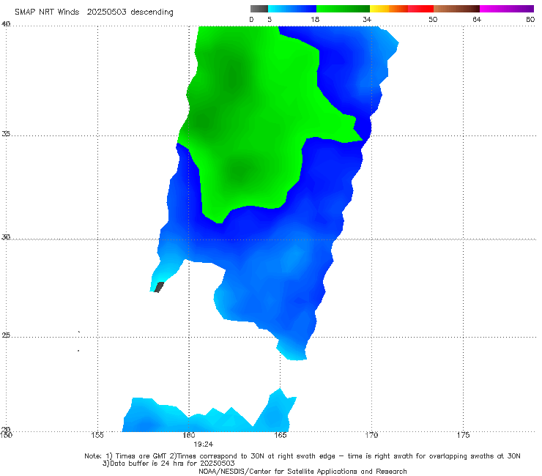Click the color bar label '34'
The image size is (542, 476).
coord(367,19)
